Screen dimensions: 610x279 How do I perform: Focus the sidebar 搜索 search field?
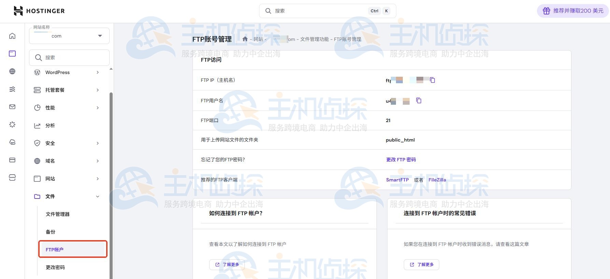69,58
